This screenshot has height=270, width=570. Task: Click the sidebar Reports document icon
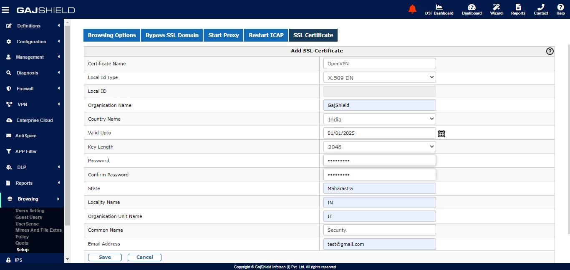8,183
